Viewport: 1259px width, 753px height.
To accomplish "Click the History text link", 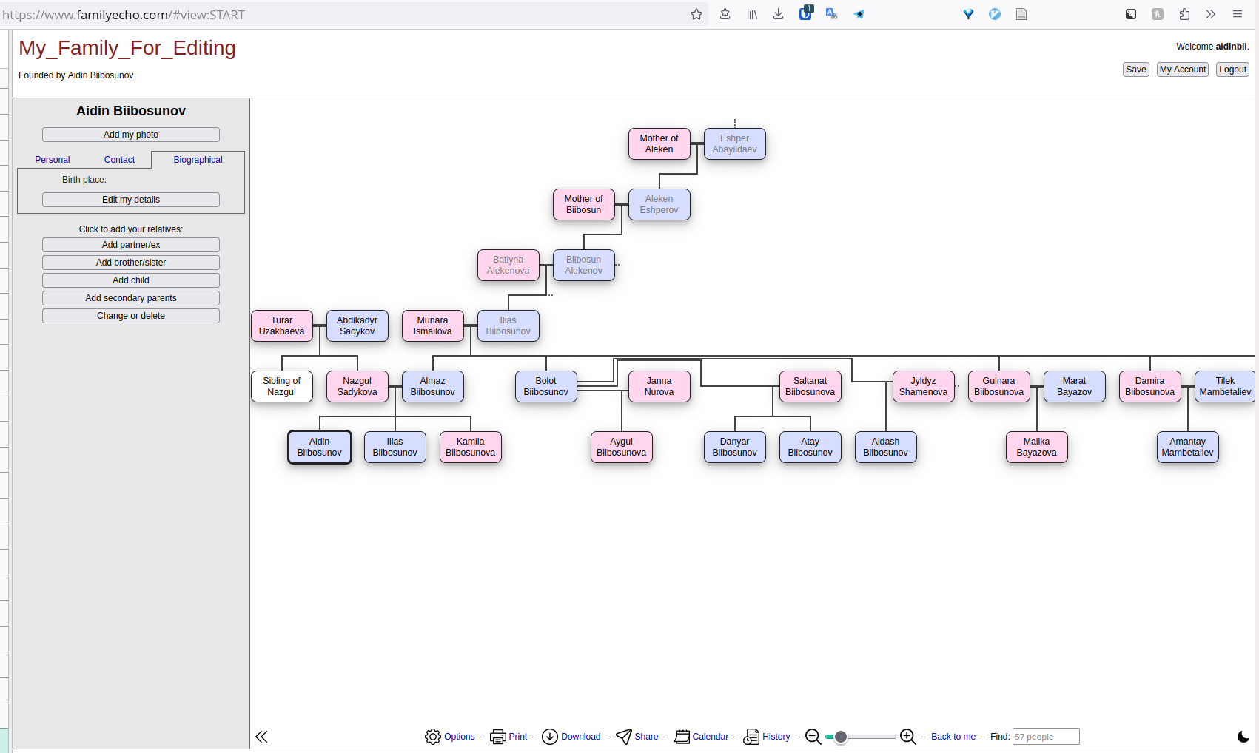I will click(776, 737).
